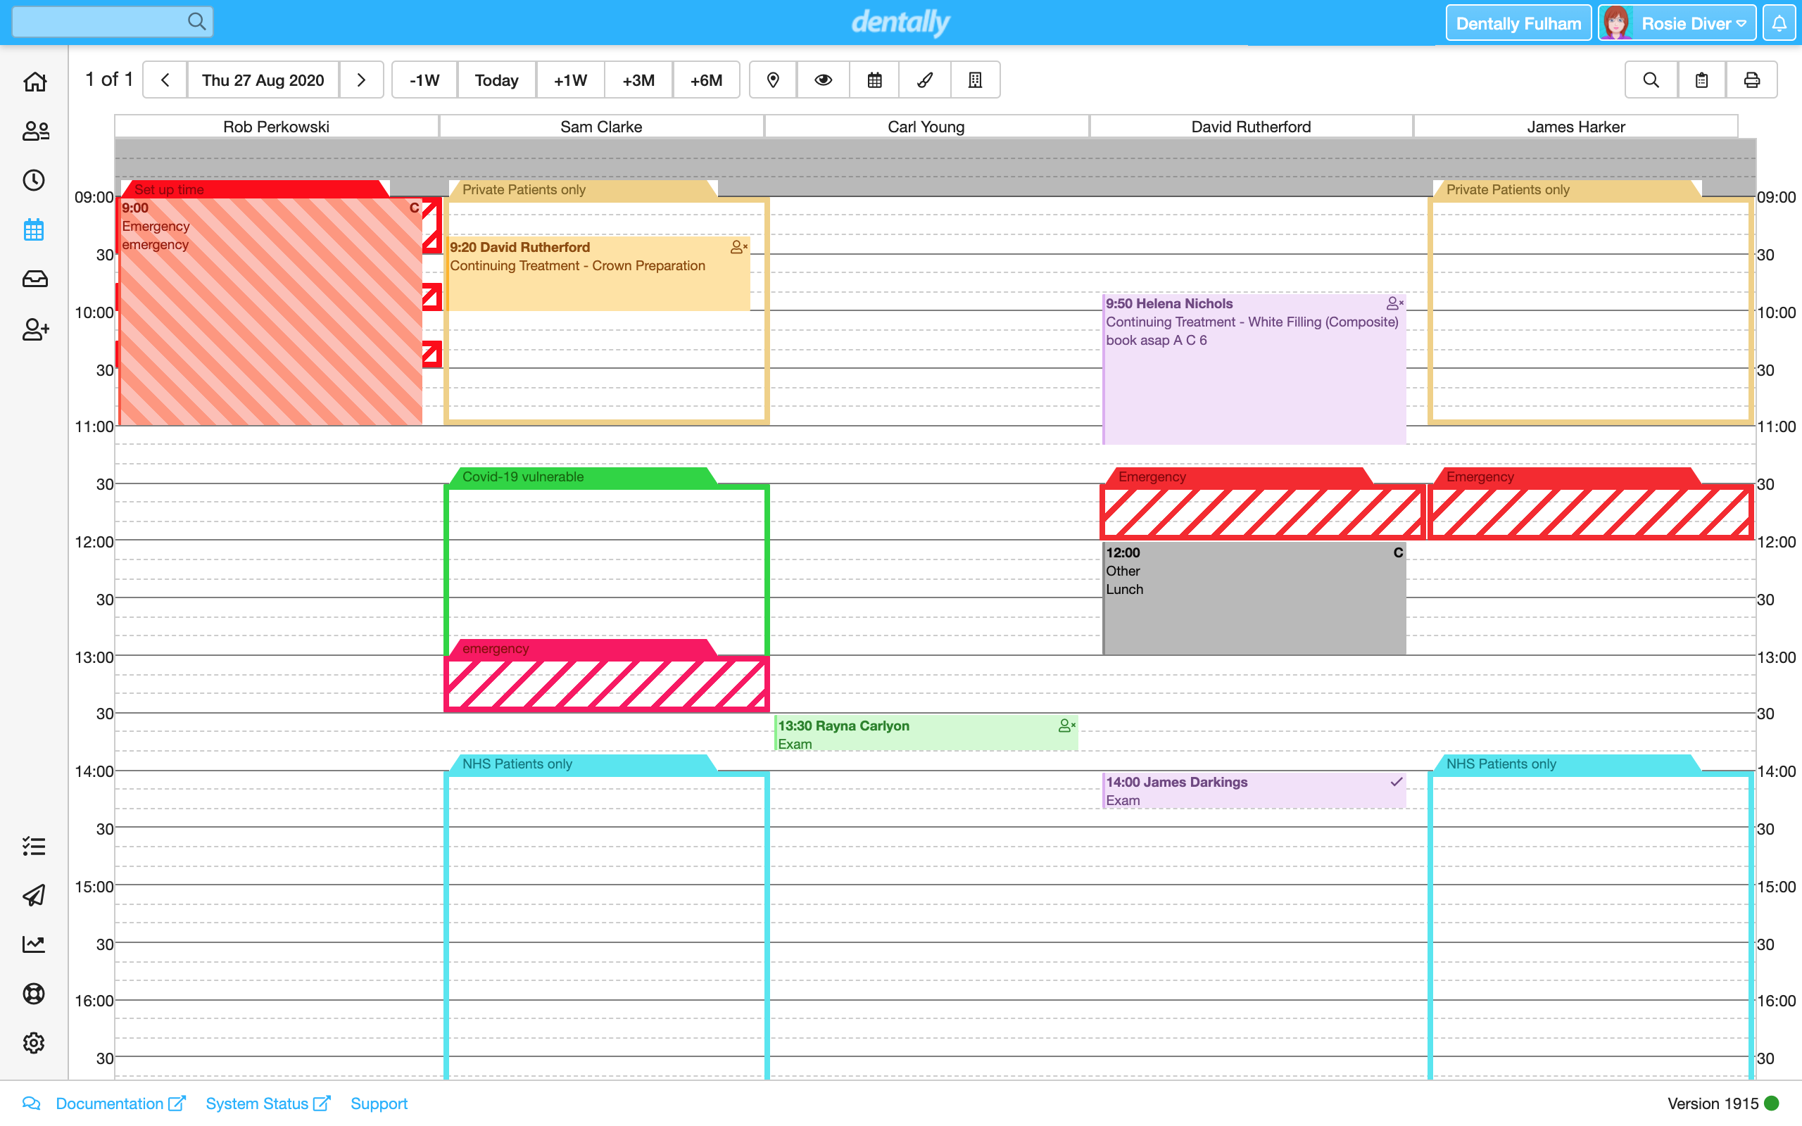
Task: Click the paintbrush toolbar icon
Action: coord(925,80)
